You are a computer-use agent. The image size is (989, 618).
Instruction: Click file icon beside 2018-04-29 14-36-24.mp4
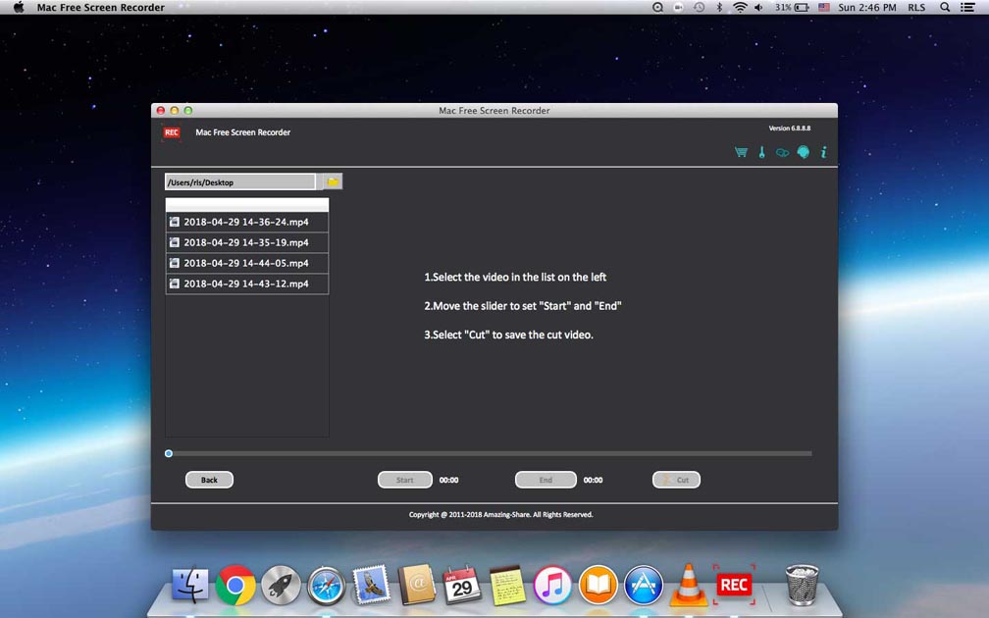click(175, 222)
